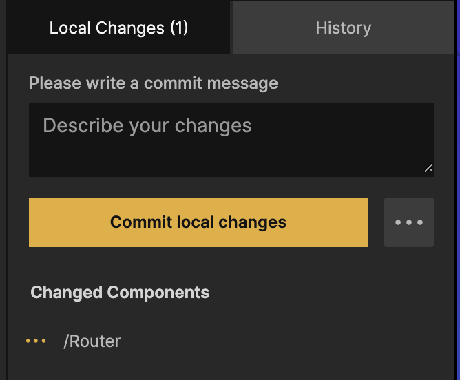Show the Local Changes list tab
460x380 pixels.
tap(118, 28)
